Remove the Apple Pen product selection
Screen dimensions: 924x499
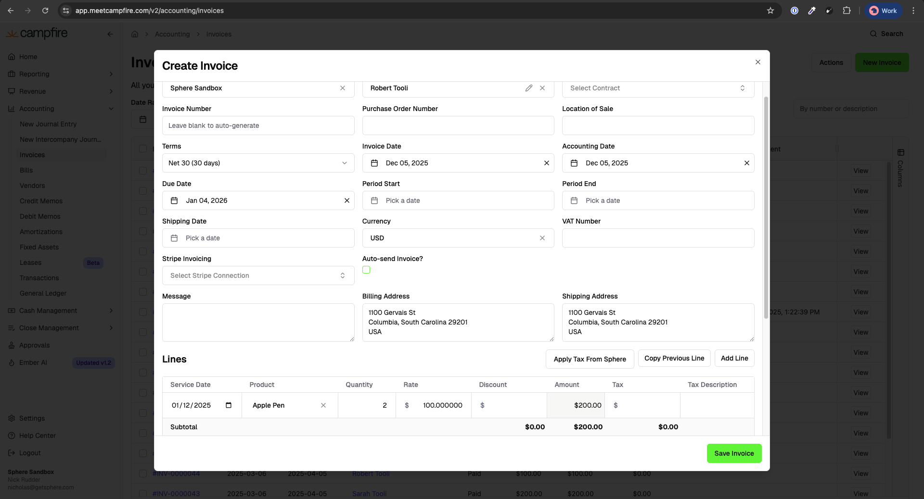(x=323, y=405)
